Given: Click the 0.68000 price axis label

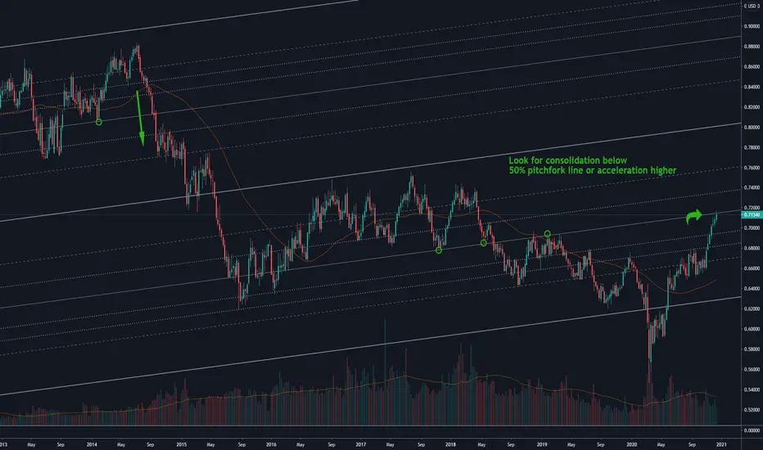Looking at the screenshot, I should [x=752, y=248].
